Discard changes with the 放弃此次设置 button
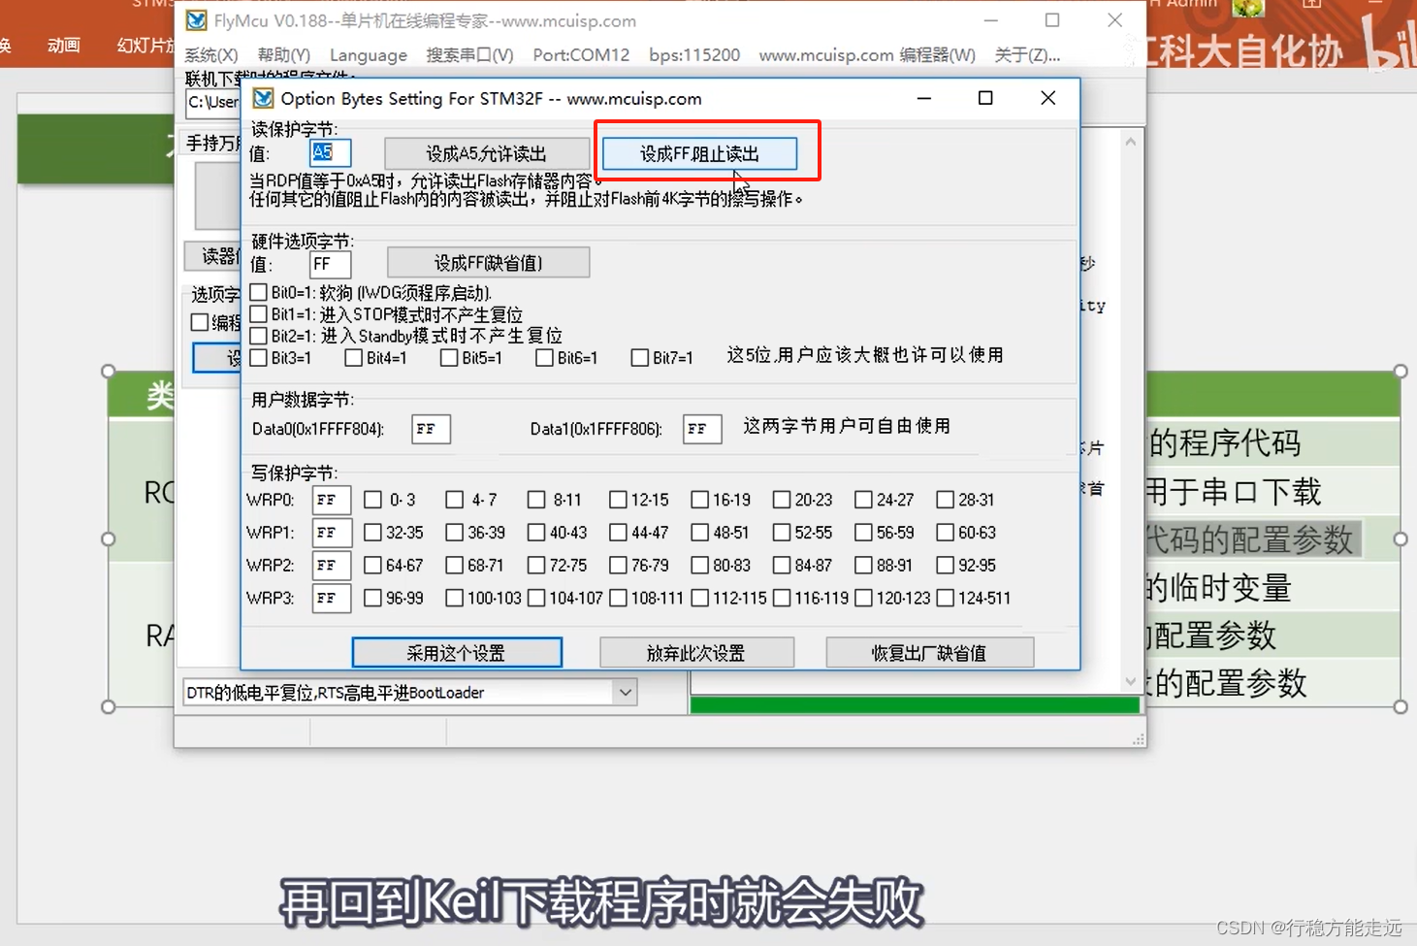Viewport: 1417px width, 946px height. [696, 653]
